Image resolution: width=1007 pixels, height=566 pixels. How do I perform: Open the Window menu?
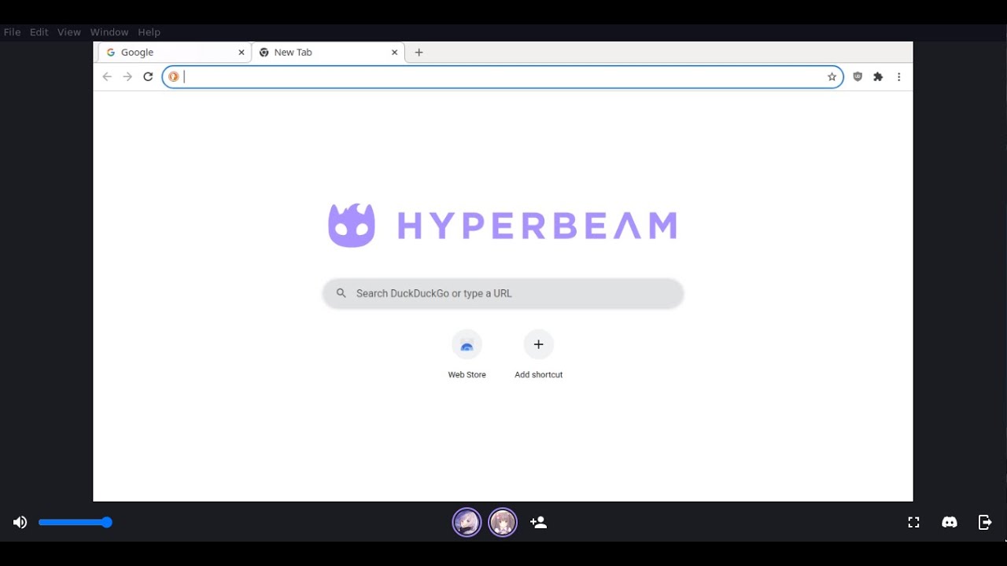pos(109,32)
